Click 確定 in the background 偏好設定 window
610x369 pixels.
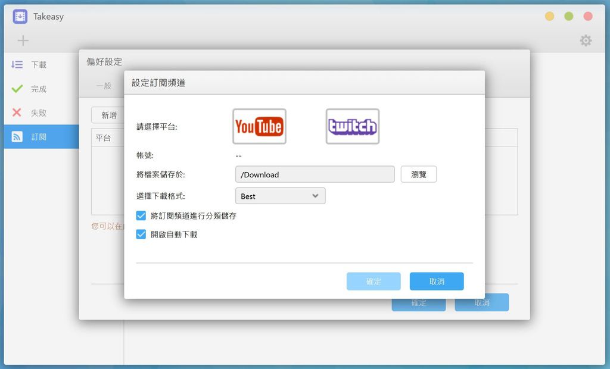pyautogui.click(x=419, y=305)
